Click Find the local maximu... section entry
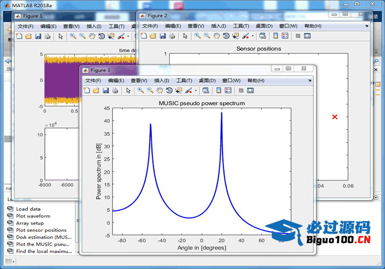The width and height of the screenshot is (385, 269). click(44, 251)
